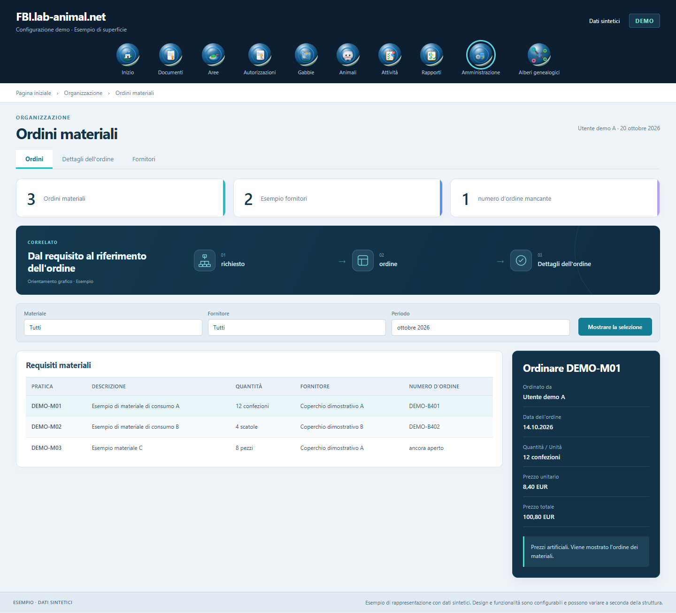Select the 2 Esempio fornitori summary card
676x613 pixels.
[x=338, y=198]
